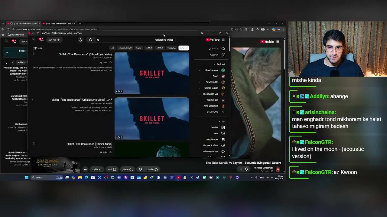Go back in the front YouTube window
Screen dimensions: 387x217
pyautogui.click(x=33, y=33)
